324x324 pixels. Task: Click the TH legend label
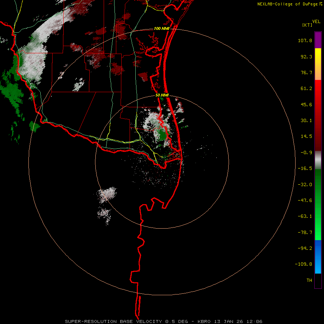click(x=309, y=280)
